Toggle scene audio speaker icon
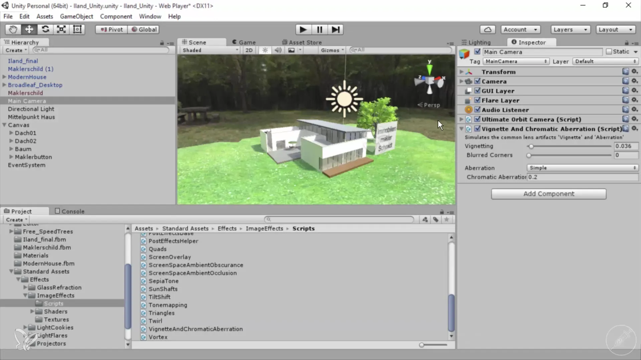This screenshot has width=641, height=360. coord(278,50)
